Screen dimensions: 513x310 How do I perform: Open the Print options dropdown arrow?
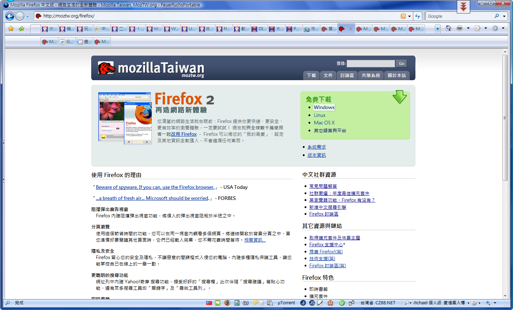point(468,28)
